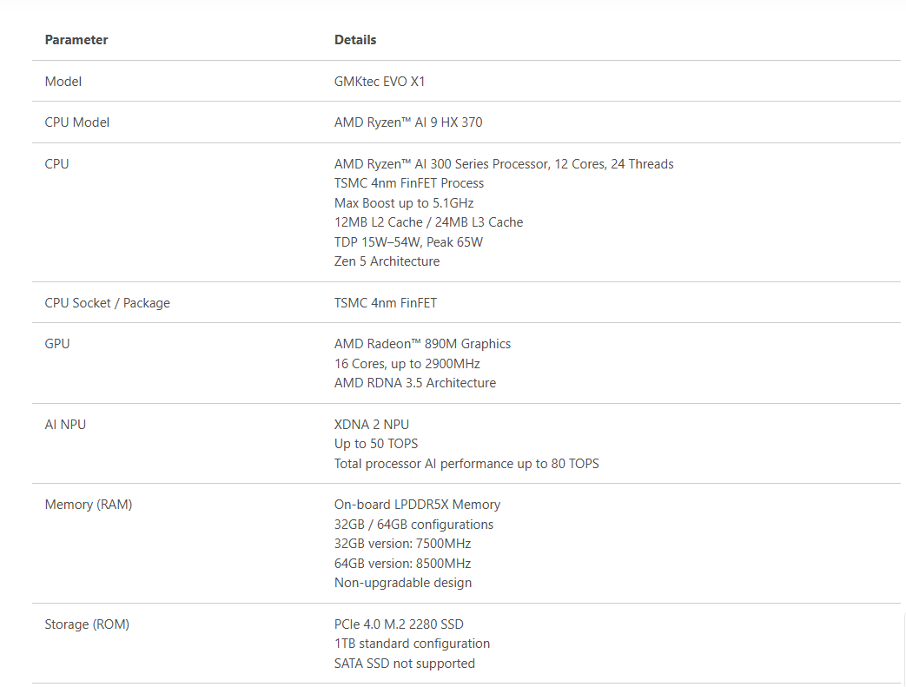Click the Max Boost up to 5.1GHz line
The width and height of the screenshot is (906, 687).
click(404, 203)
